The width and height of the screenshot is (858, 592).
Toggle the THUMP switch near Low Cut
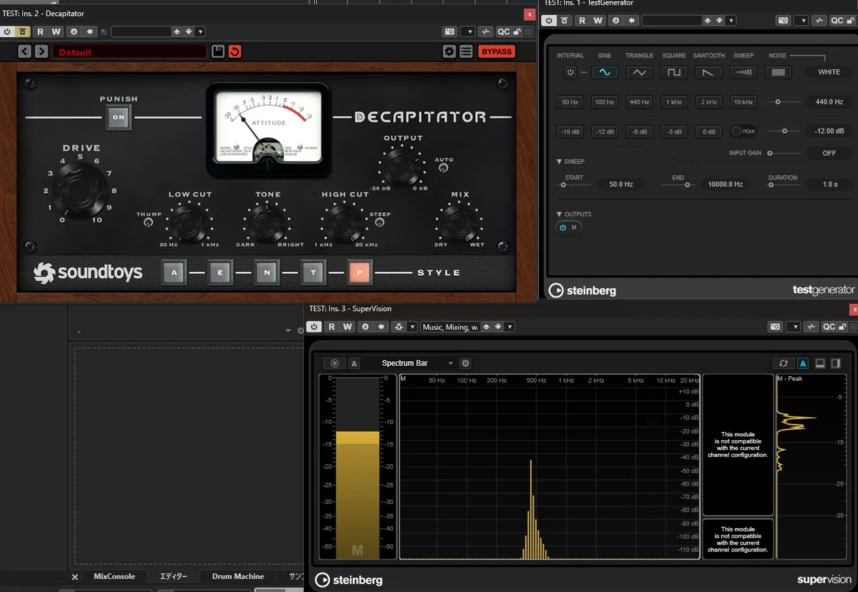tap(148, 223)
